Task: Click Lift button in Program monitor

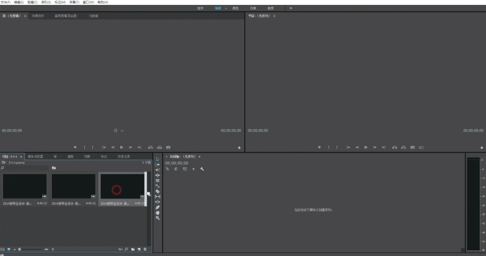Action: [394, 147]
